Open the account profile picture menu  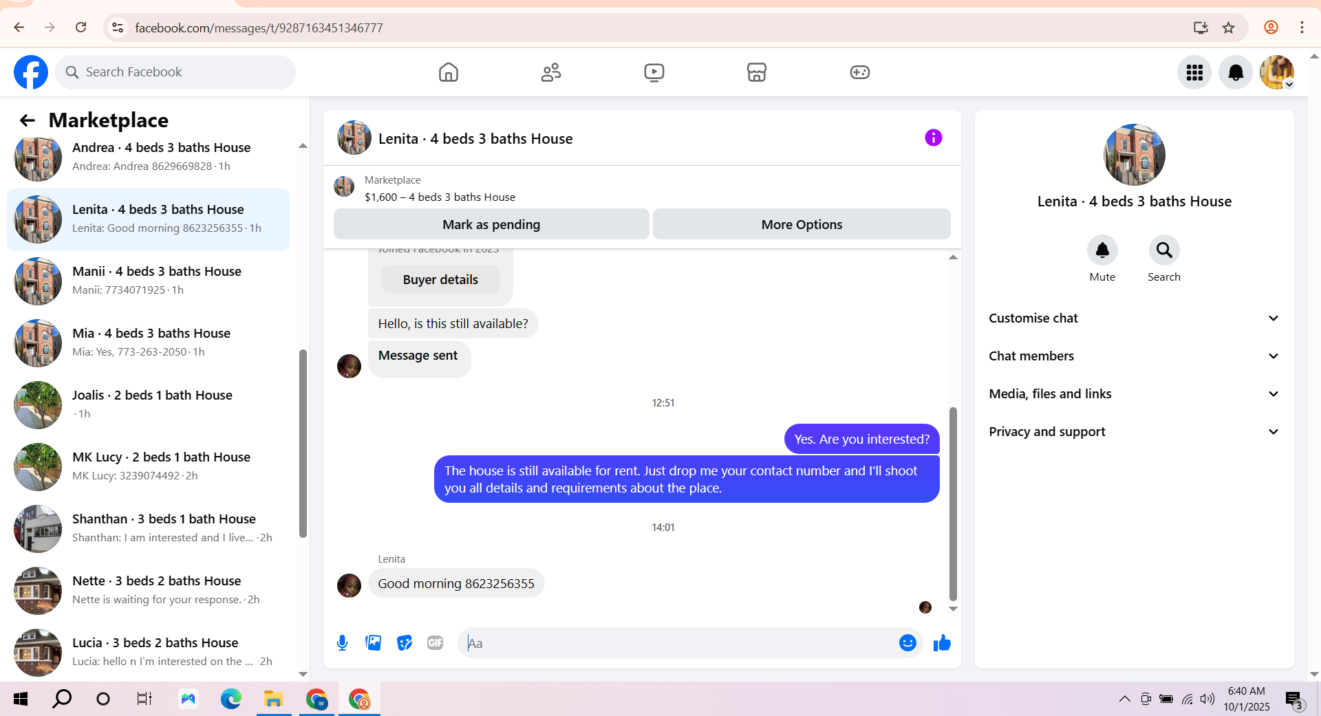pos(1277,72)
